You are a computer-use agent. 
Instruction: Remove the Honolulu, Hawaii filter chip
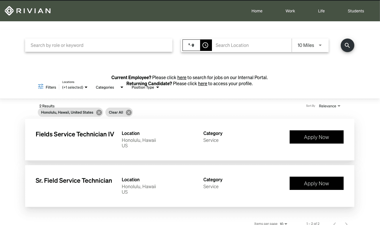(99, 112)
